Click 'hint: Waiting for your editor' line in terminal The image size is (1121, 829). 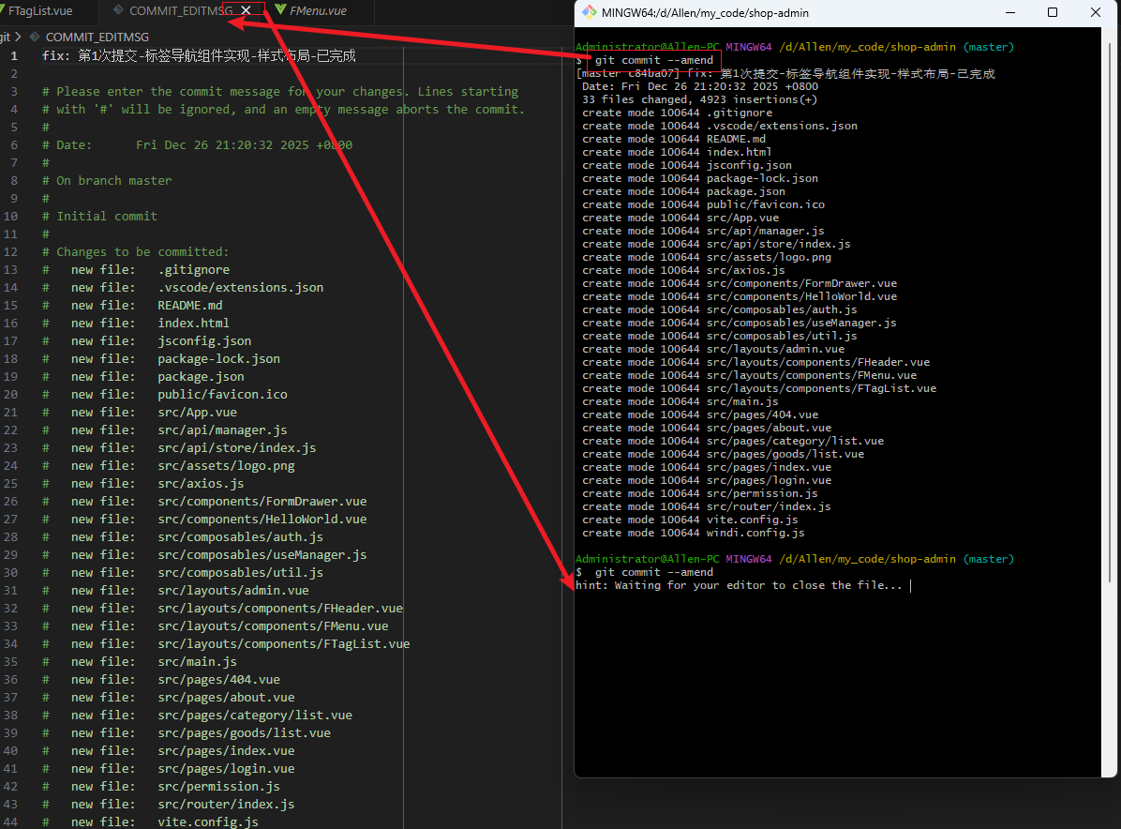click(x=739, y=585)
